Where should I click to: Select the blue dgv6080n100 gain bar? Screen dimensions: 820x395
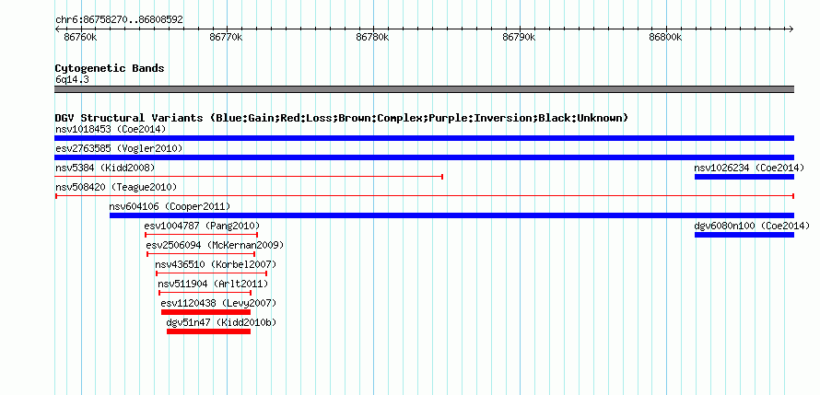(744, 235)
